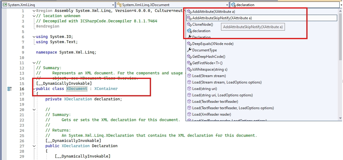Click the GetFirstNode<T> method icon
This screenshot has height=160, width=343.
click(189, 63)
